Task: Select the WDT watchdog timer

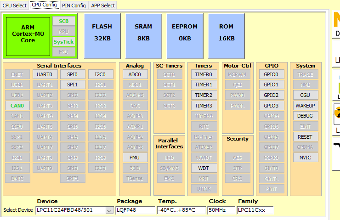Action: click(x=204, y=168)
